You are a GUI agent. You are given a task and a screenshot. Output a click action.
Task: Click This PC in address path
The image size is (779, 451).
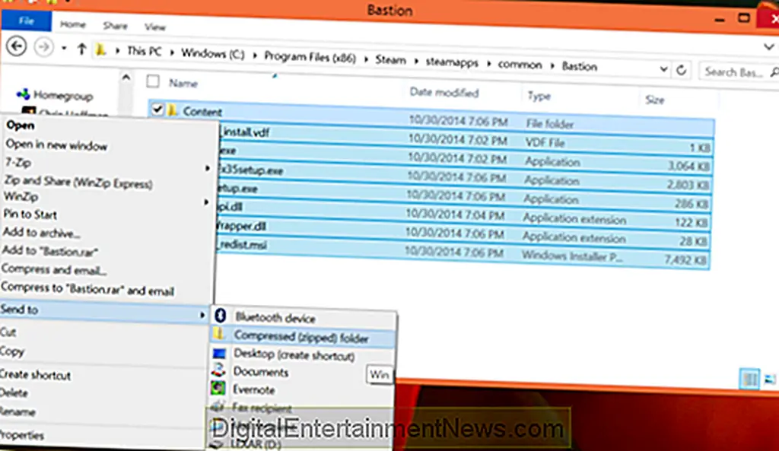tap(144, 51)
